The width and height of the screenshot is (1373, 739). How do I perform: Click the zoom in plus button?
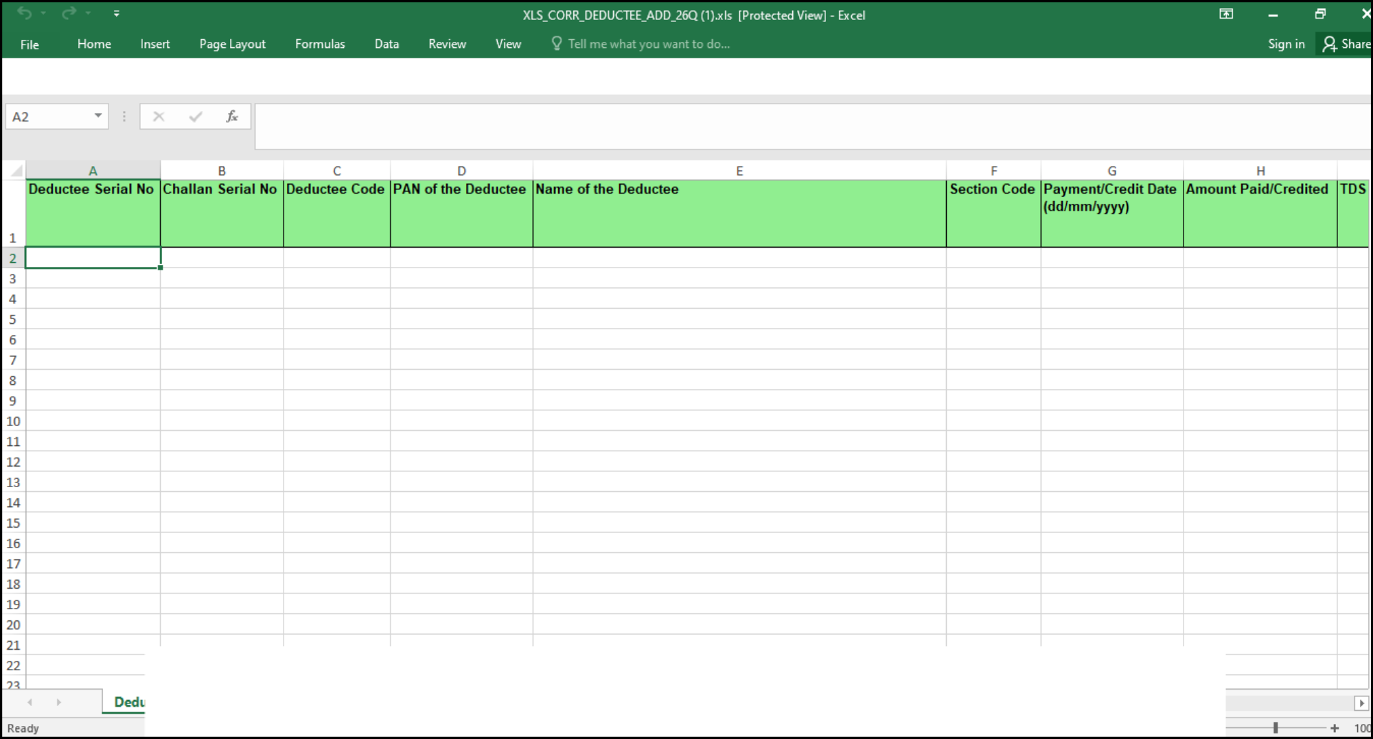[x=1335, y=728]
